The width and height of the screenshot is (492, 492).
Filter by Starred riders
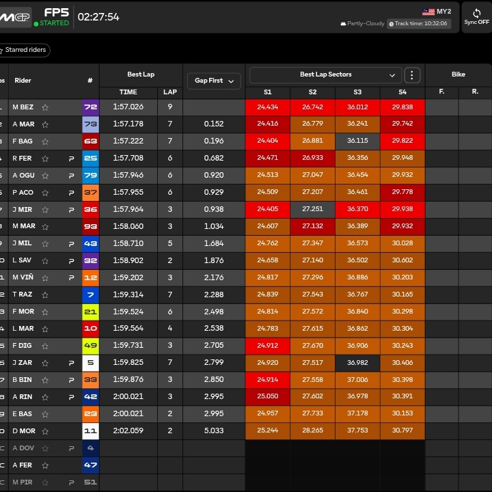coord(25,50)
